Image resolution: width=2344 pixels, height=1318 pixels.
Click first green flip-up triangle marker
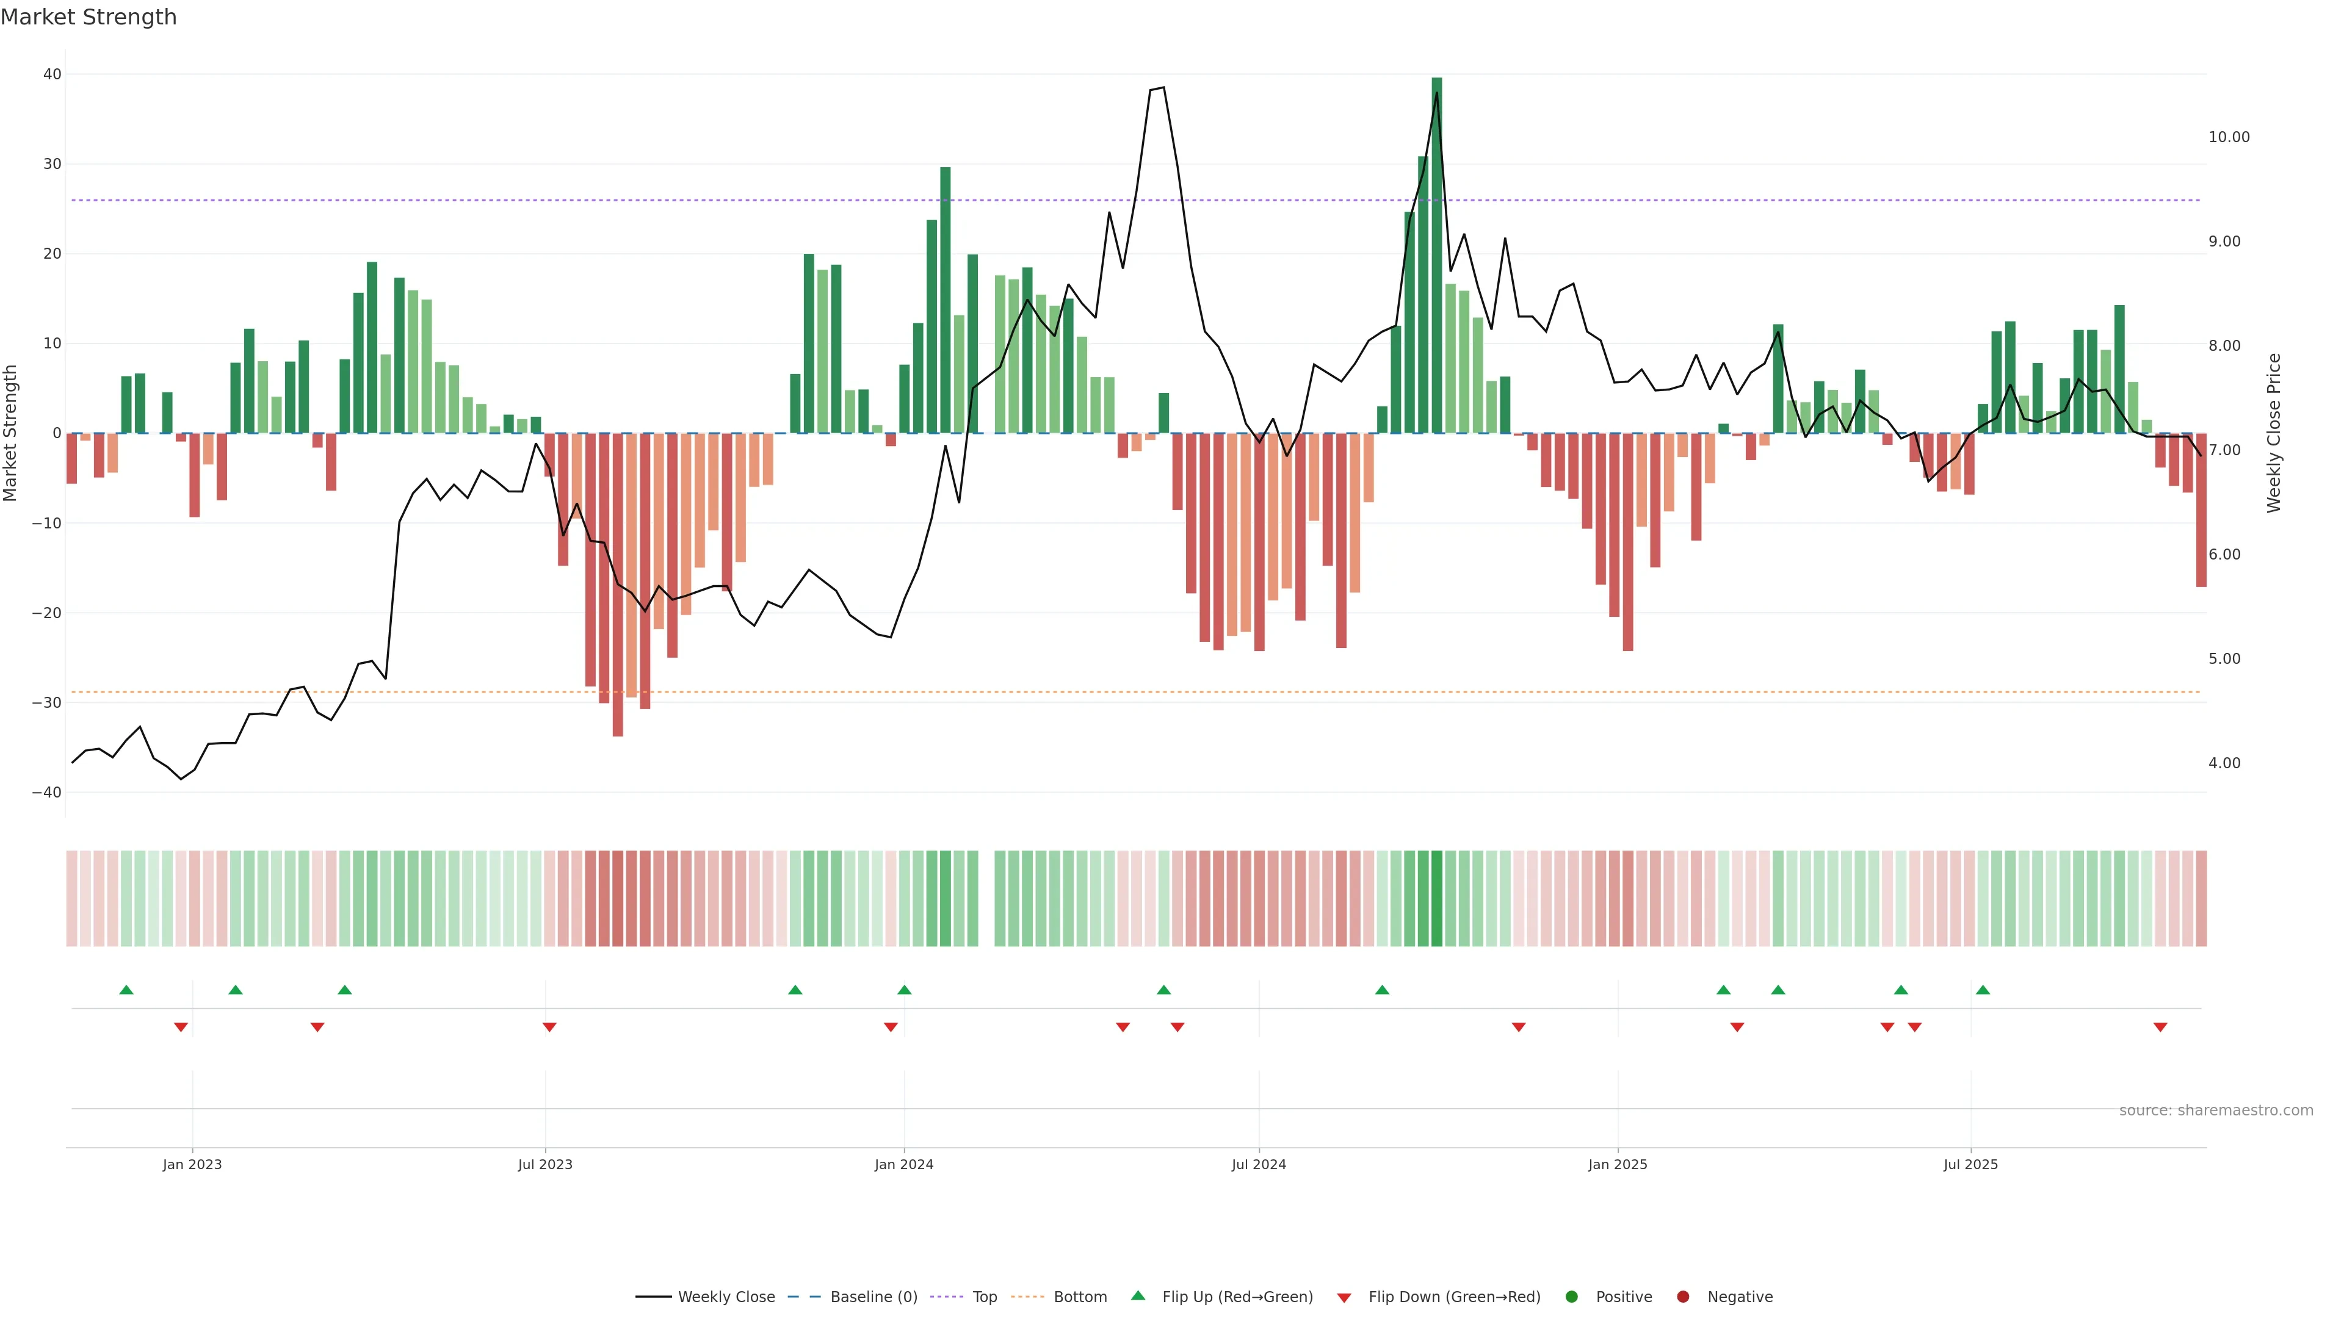[126, 990]
